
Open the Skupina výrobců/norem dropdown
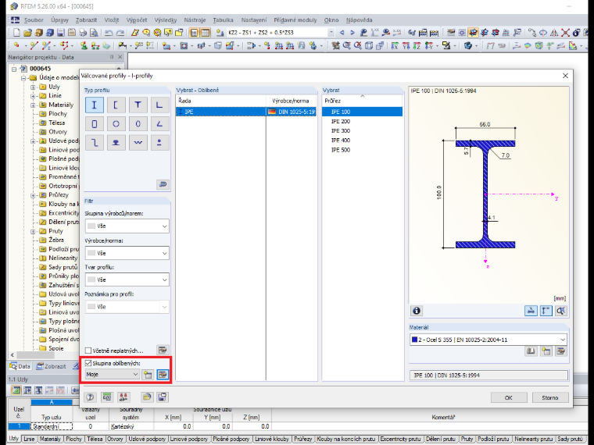(127, 226)
